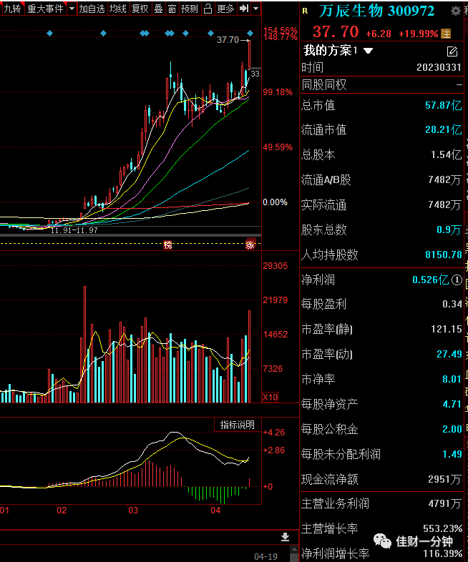
Task: Click the 榜 marker on the chart
Action: tap(167, 245)
